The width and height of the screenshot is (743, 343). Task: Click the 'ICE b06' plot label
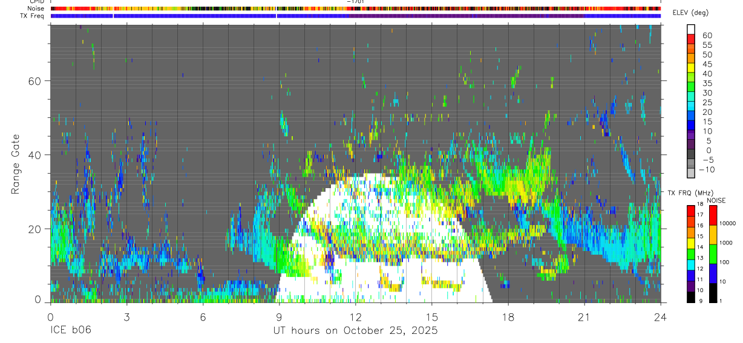click(70, 331)
